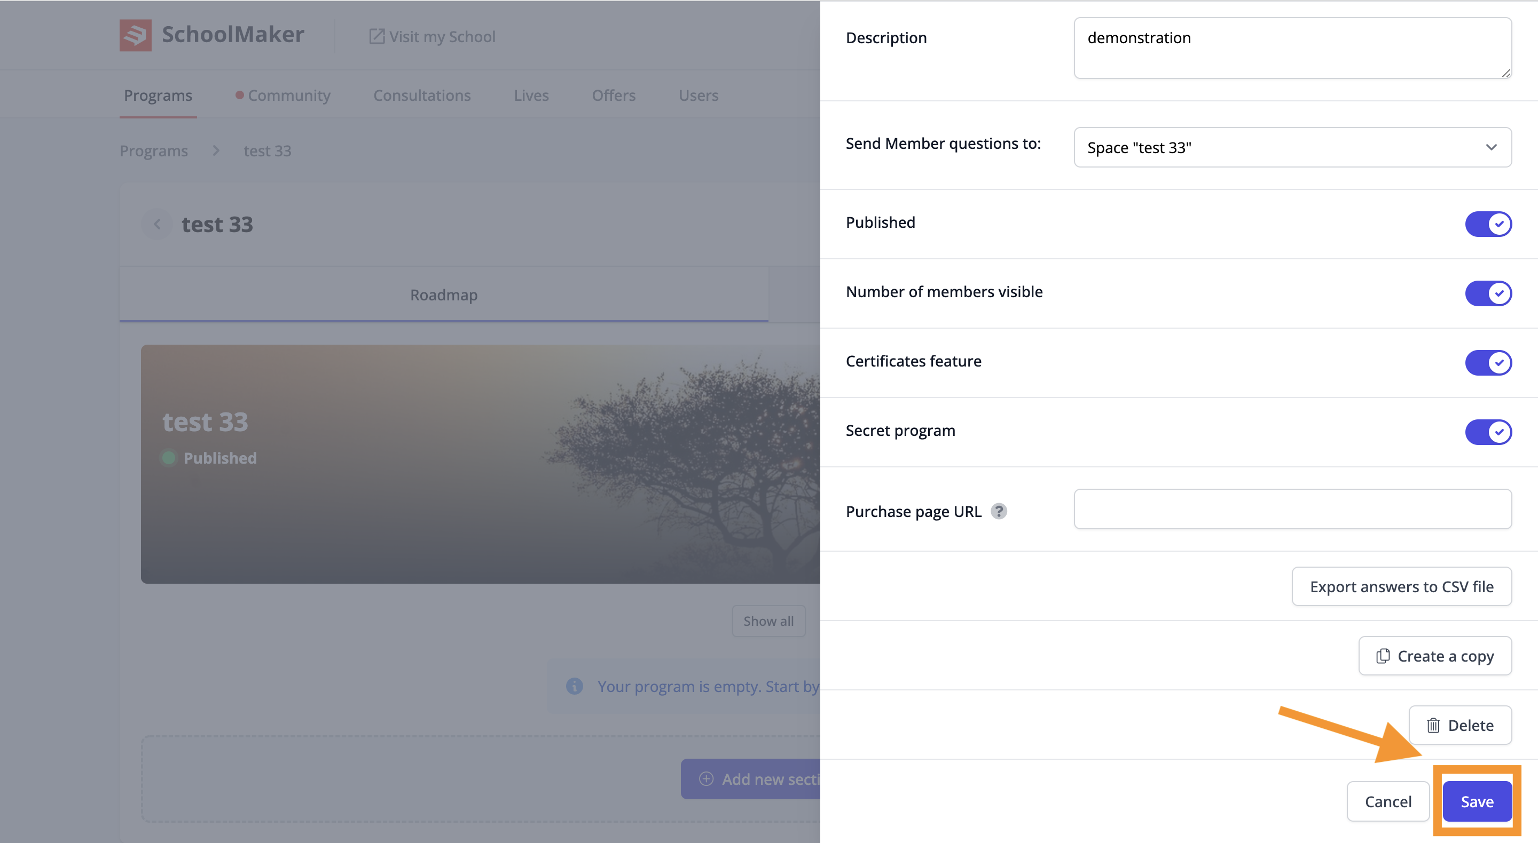1538x843 pixels.
Task: Select the Roadmap tab
Action: coord(444,295)
